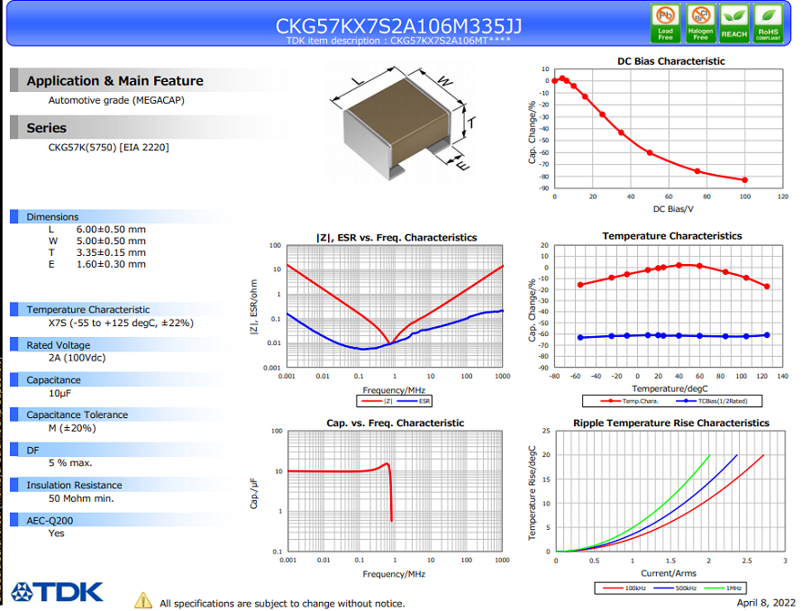Select the Series heading
Viewport: 811px width, 611px height.
coord(47,128)
